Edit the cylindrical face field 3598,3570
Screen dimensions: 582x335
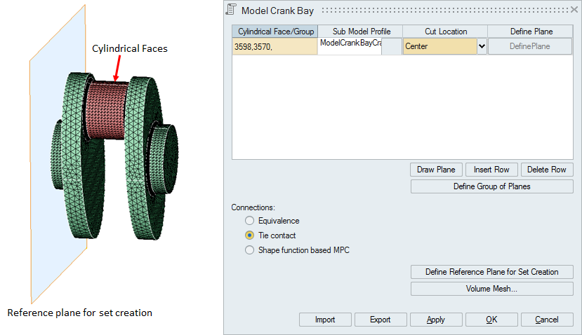275,47
